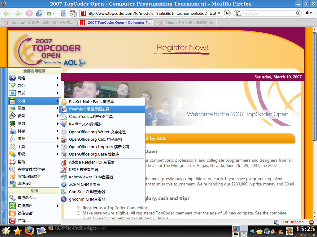This screenshot has height=237, width=317.
Task: Click the clock showing 15:25
Action: tap(305, 229)
